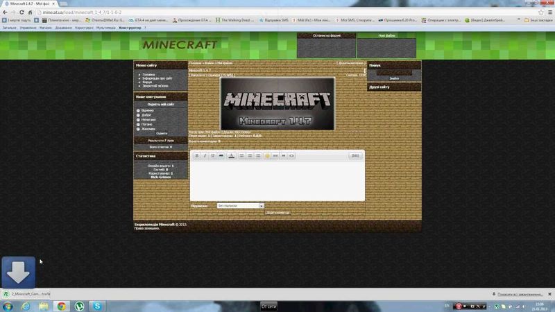Select the 'Погано' poll rating option
Viewport: 555px width, 312px height.
coord(138,124)
